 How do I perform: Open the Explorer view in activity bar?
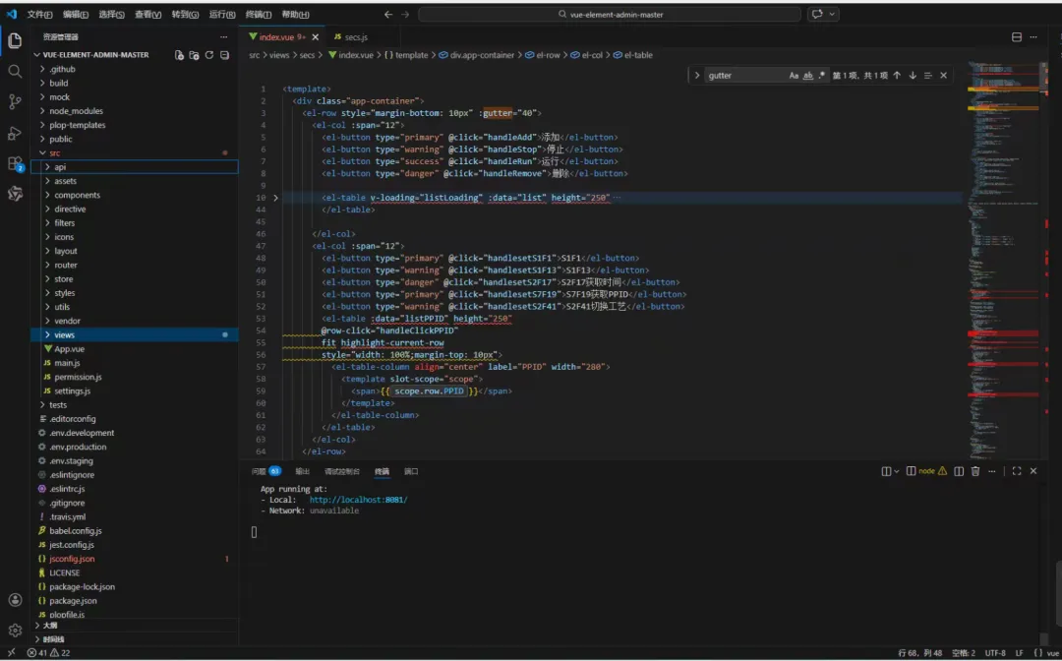tap(15, 40)
